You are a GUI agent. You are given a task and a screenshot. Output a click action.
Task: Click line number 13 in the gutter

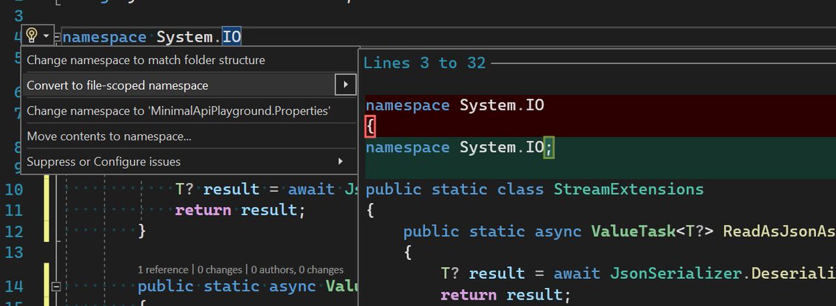click(14, 252)
